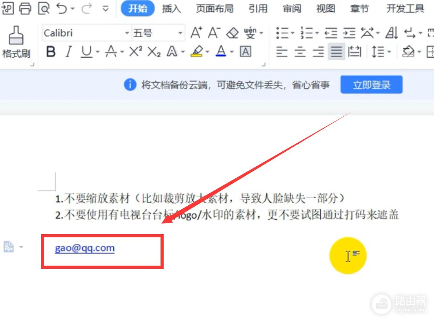Decrease paragraph indent
This screenshot has width=434, height=322.
(331, 33)
